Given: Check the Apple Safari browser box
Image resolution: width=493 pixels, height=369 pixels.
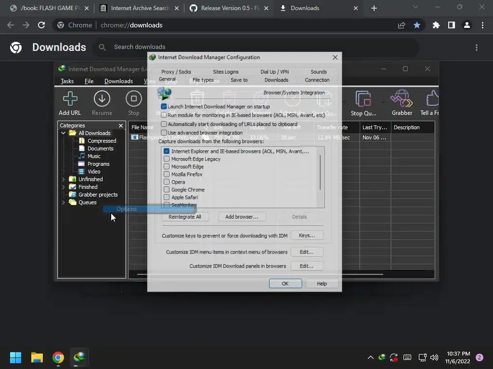Looking at the screenshot, I should [167, 197].
